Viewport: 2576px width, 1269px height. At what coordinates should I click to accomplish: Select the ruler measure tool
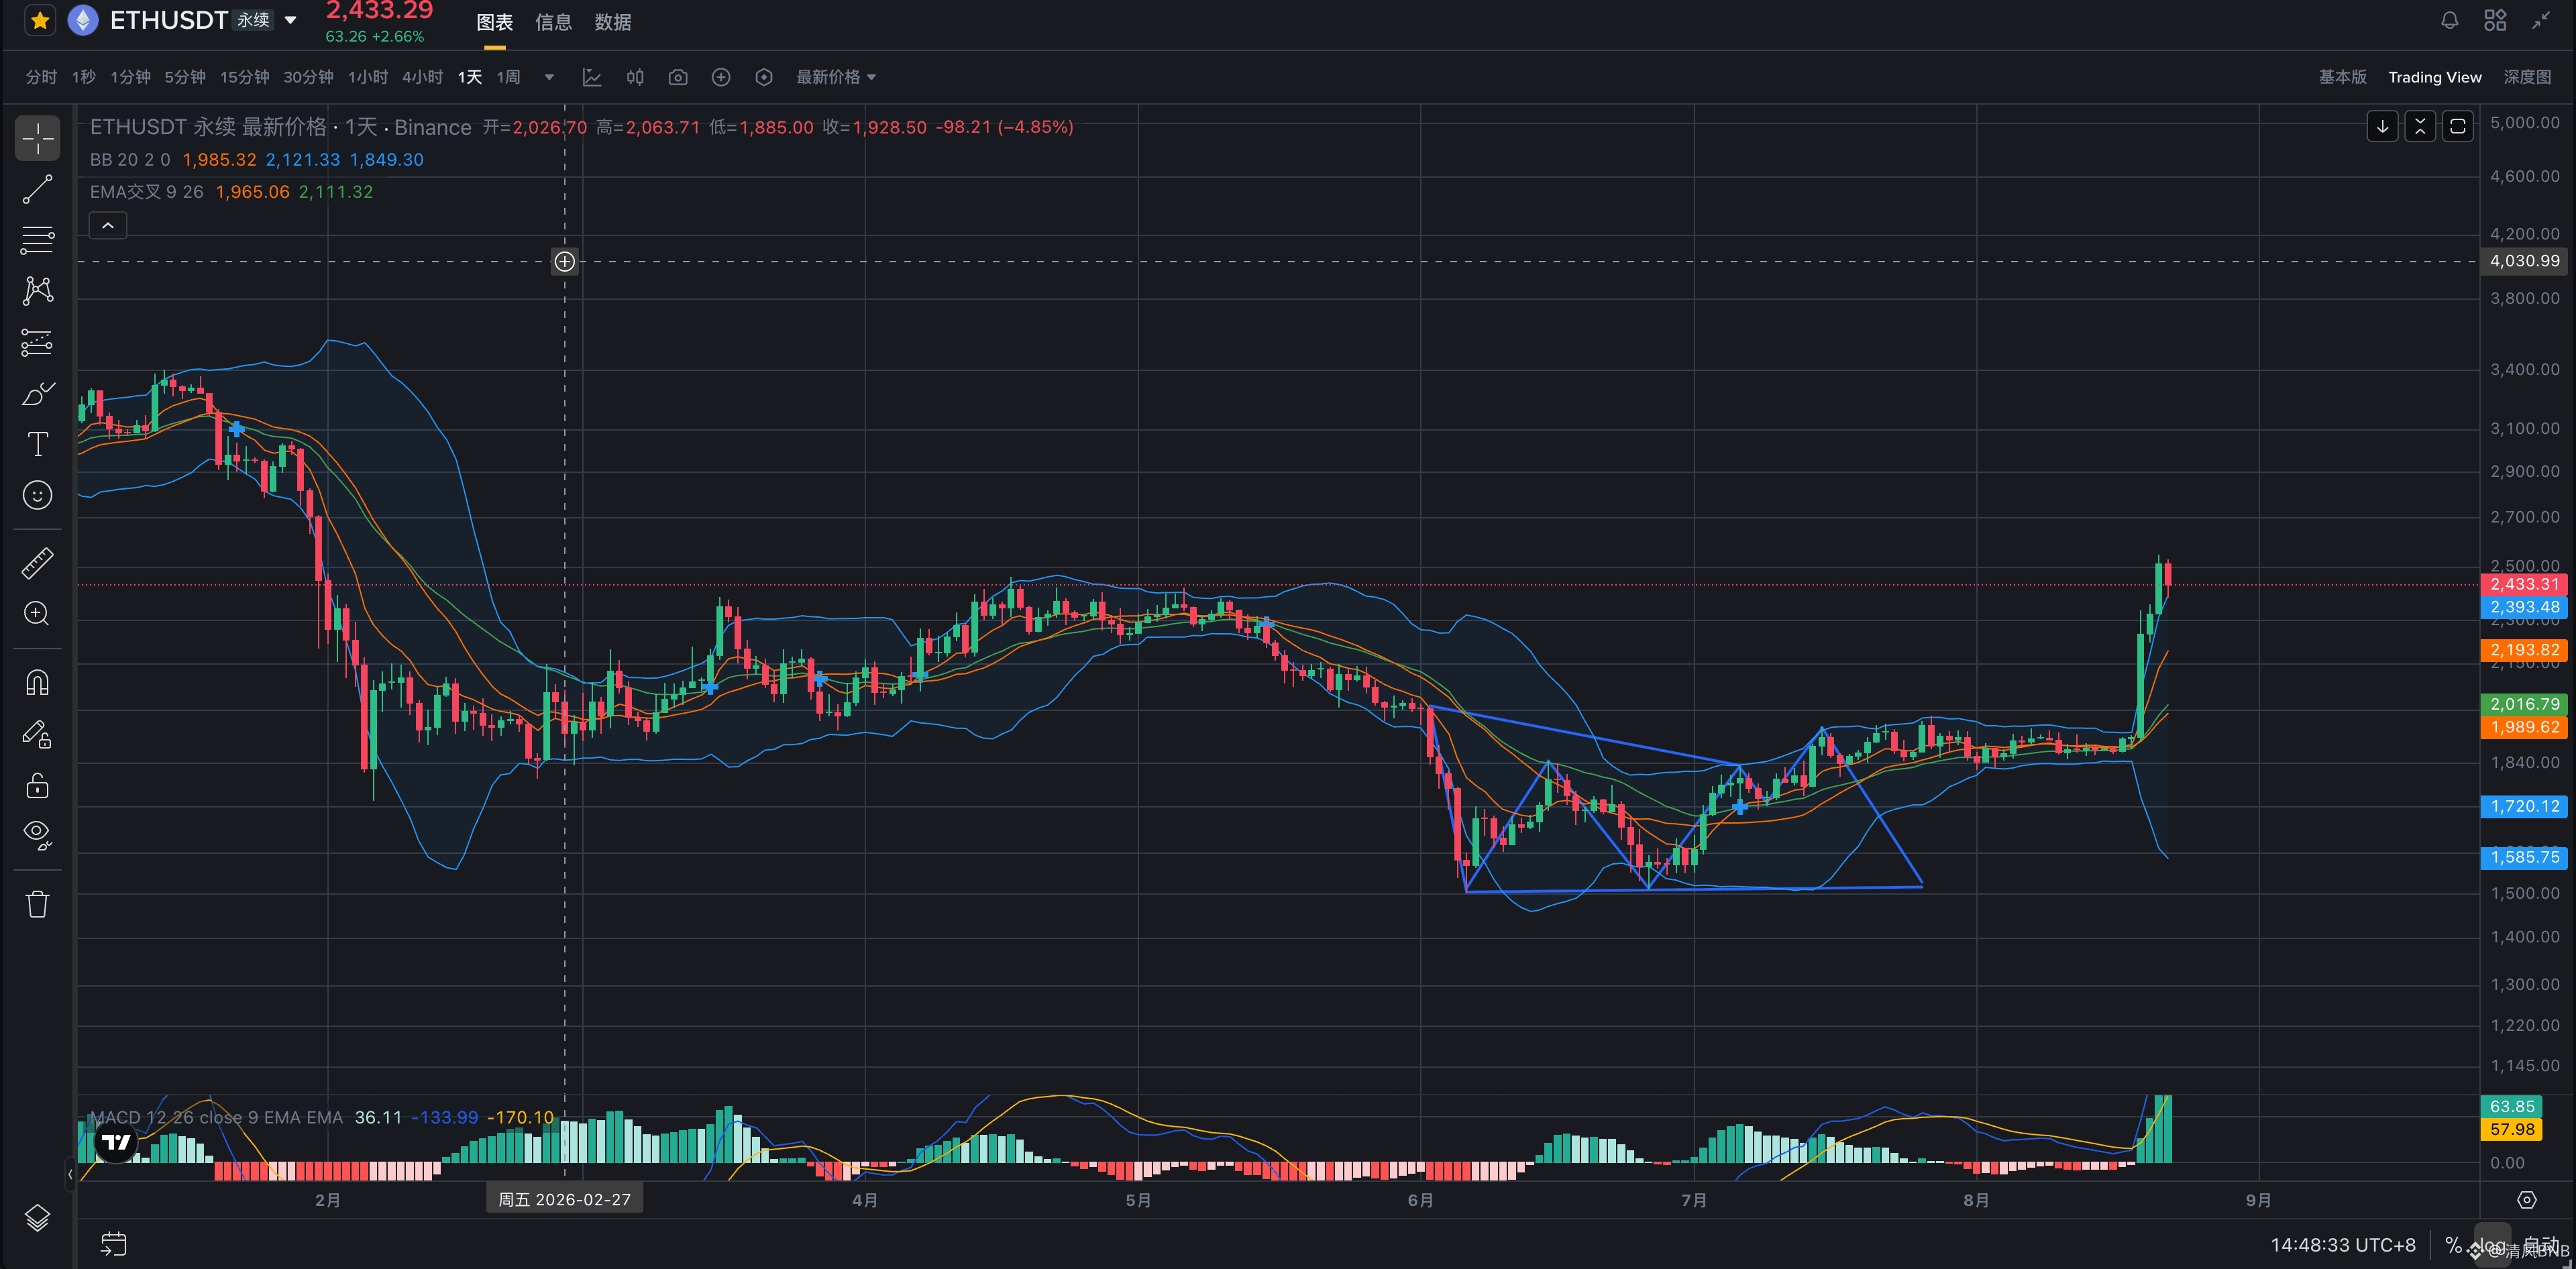37,563
